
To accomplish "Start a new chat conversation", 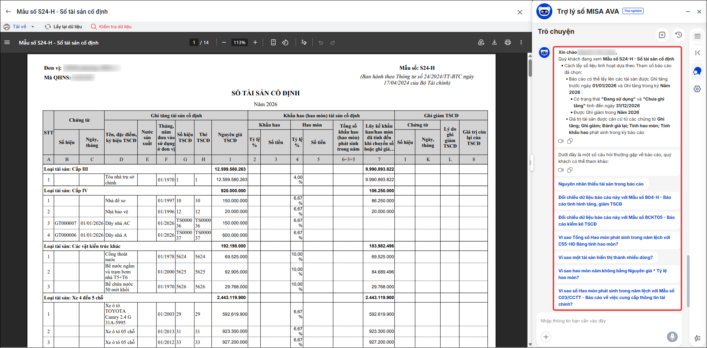I will point(662,35).
